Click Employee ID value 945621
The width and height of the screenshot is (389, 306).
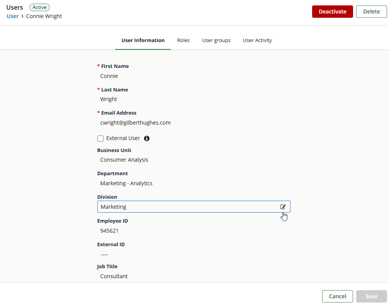(109, 231)
